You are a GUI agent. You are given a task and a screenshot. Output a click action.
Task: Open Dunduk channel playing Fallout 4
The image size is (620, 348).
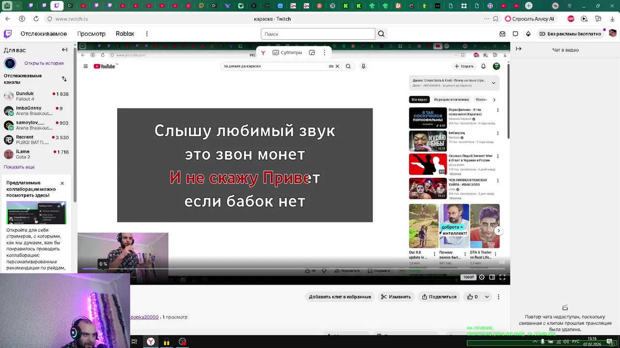click(36, 96)
